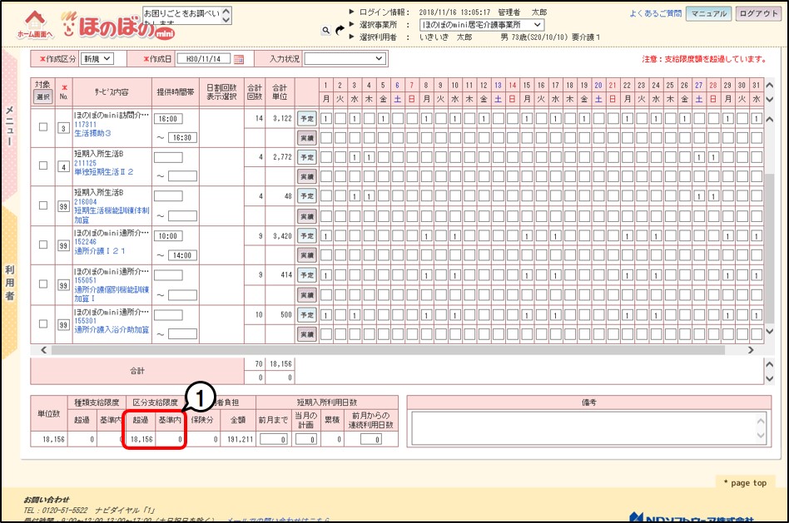789x523 pixels.
Task: Click the 当月の計画 input field
Action: [306, 440]
